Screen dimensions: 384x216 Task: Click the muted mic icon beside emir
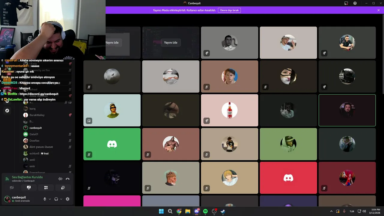[70, 166]
